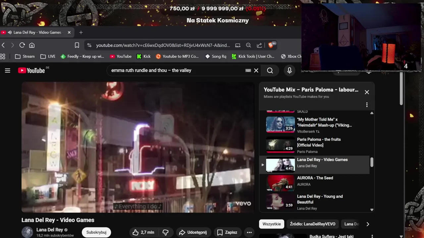Image resolution: width=424 pixels, height=238 pixels.
Task: Close the YouTube Mix playlist panel
Action: (x=367, y=92)
